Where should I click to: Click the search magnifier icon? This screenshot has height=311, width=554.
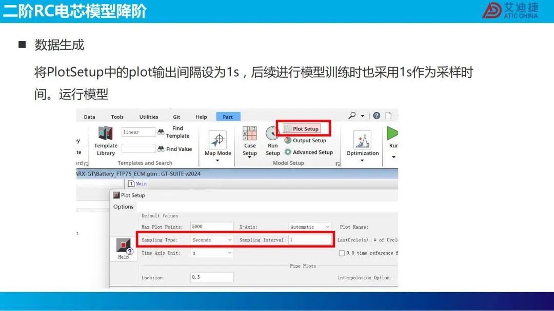pos(352,116)
